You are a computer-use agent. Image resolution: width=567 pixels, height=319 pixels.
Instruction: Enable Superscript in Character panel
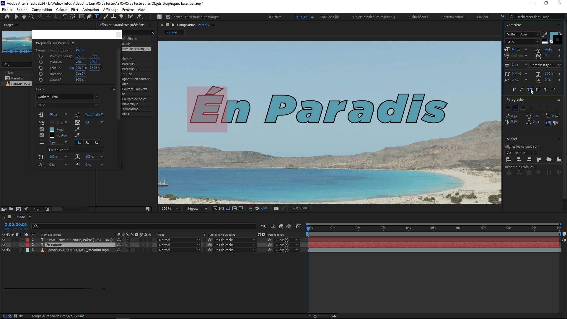pyautogui.click(x=546, y=89)
